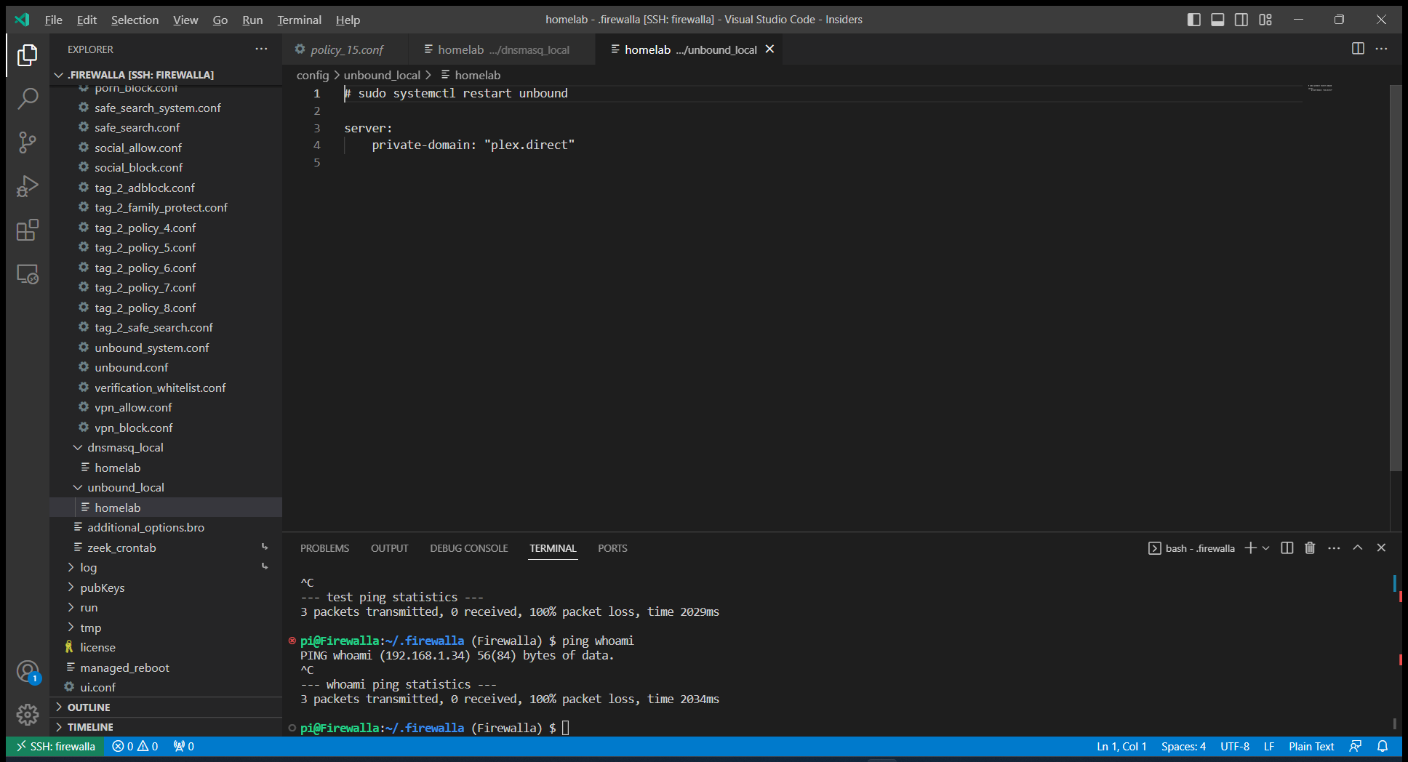
Task: Open the new terminal launch profile dropdown
Action: [x=1266, y=548]
